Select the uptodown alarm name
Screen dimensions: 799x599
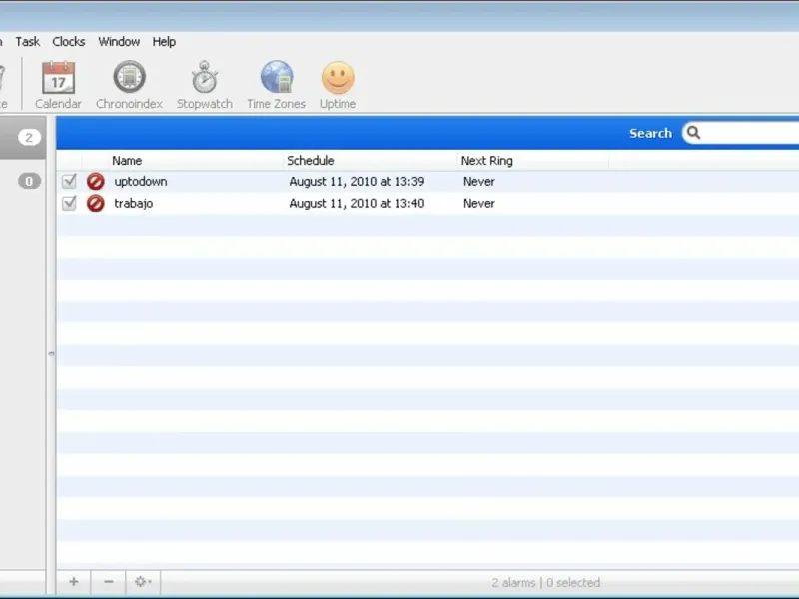point(141,182)
